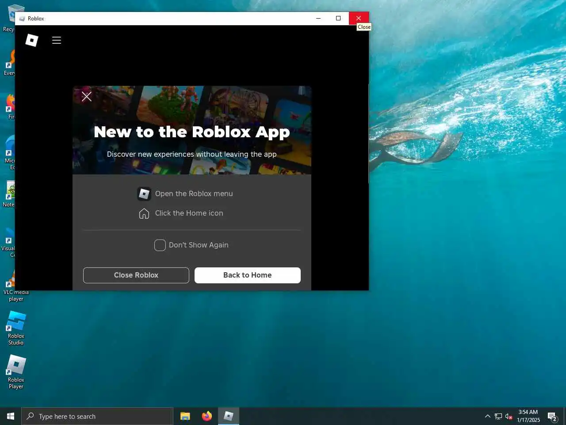Viewport: 566px width, 425px height.
Task: Click the "Click the Home icon" text
Action: 189,213
